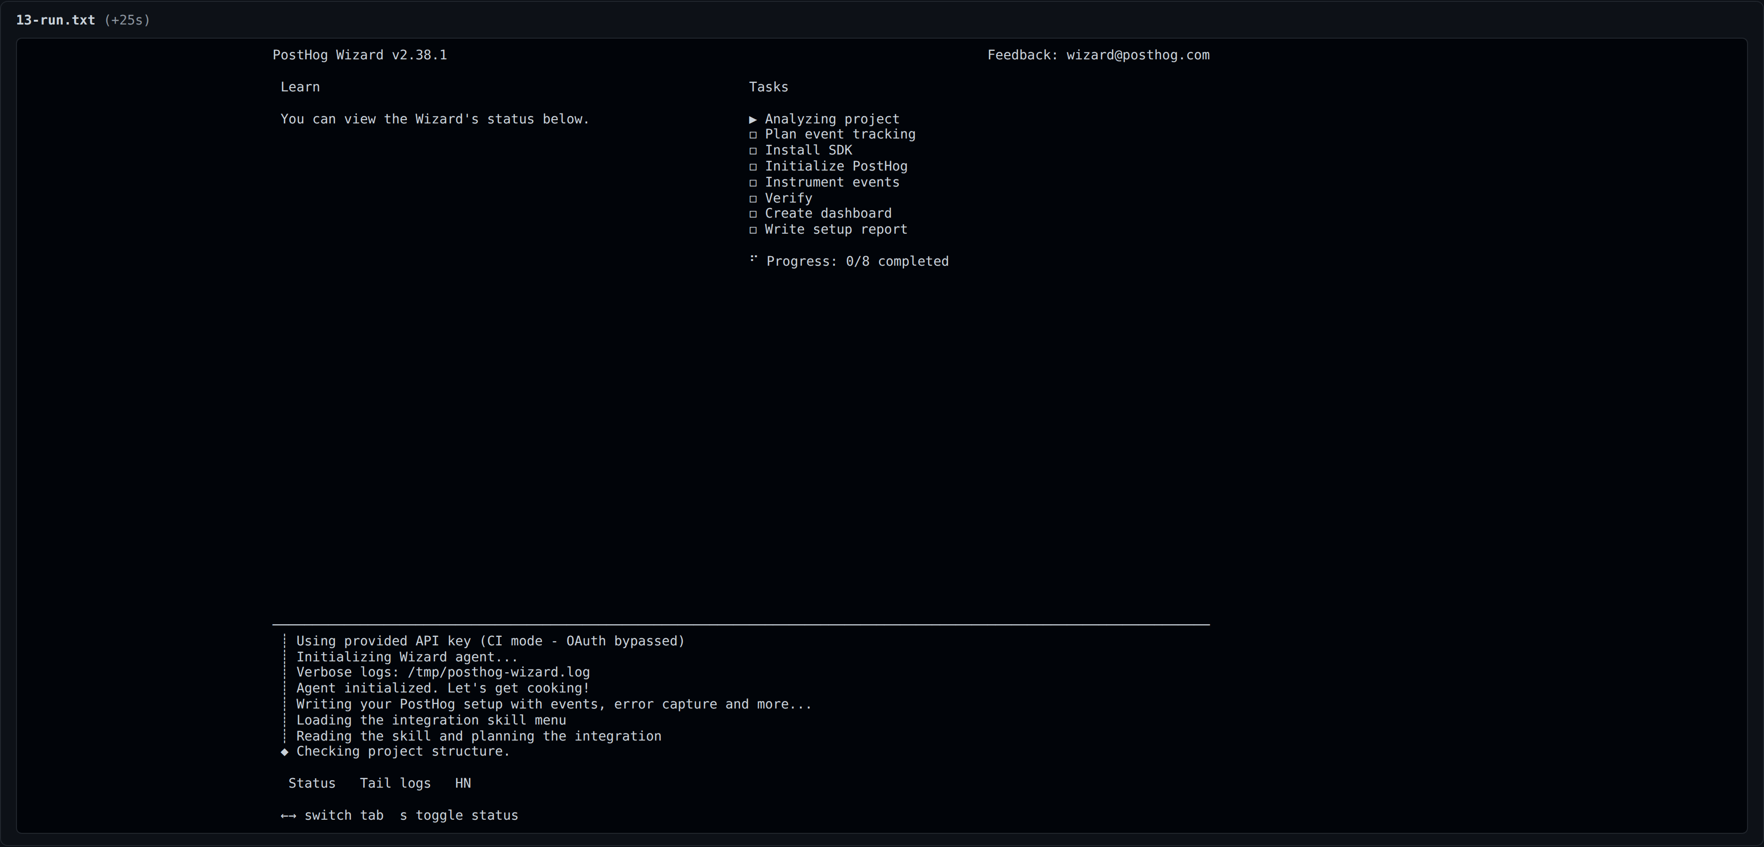
Task: Click the Learn panel heading
Action: (x=300, y=87)
